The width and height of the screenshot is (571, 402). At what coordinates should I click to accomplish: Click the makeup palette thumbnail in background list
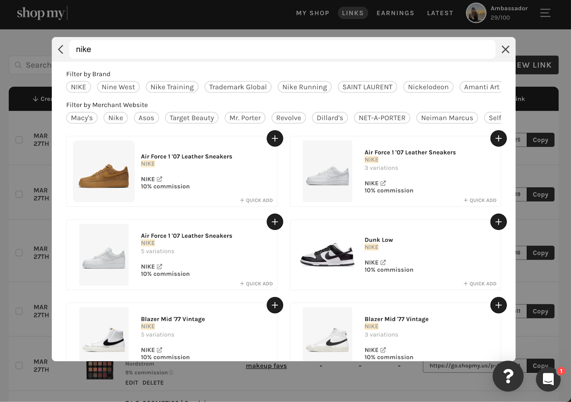(100, 371)
